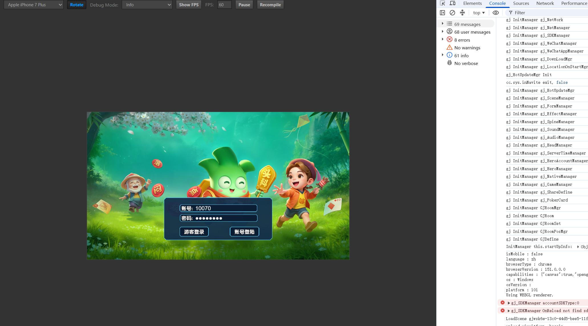The width and height of the screenshot is (588, 326).
Task: Hide the console sidebar panel icon
Action: tap(442, 13)
